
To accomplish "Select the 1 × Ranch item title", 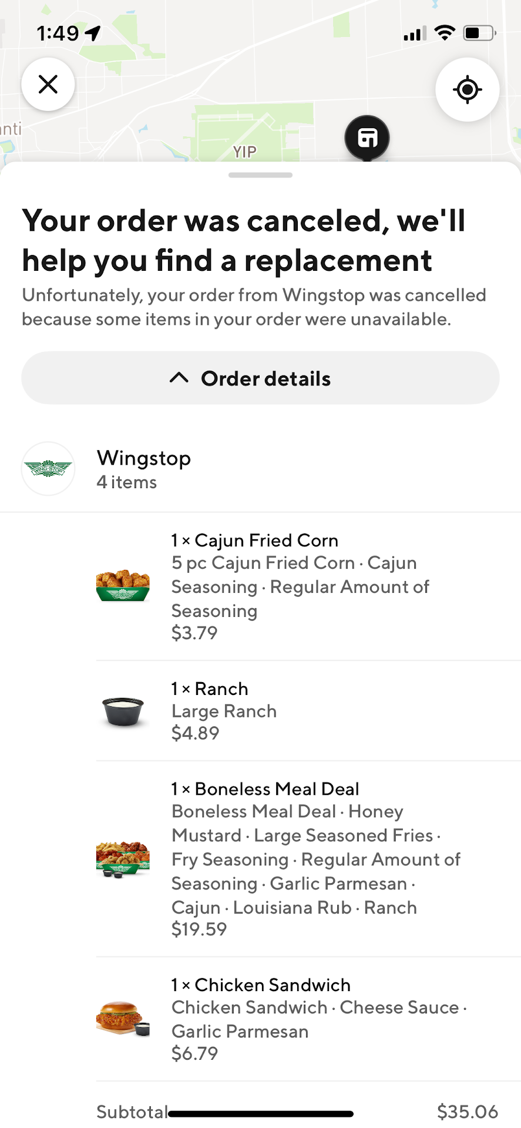I will pyautogui.click(x=210, y=689).
